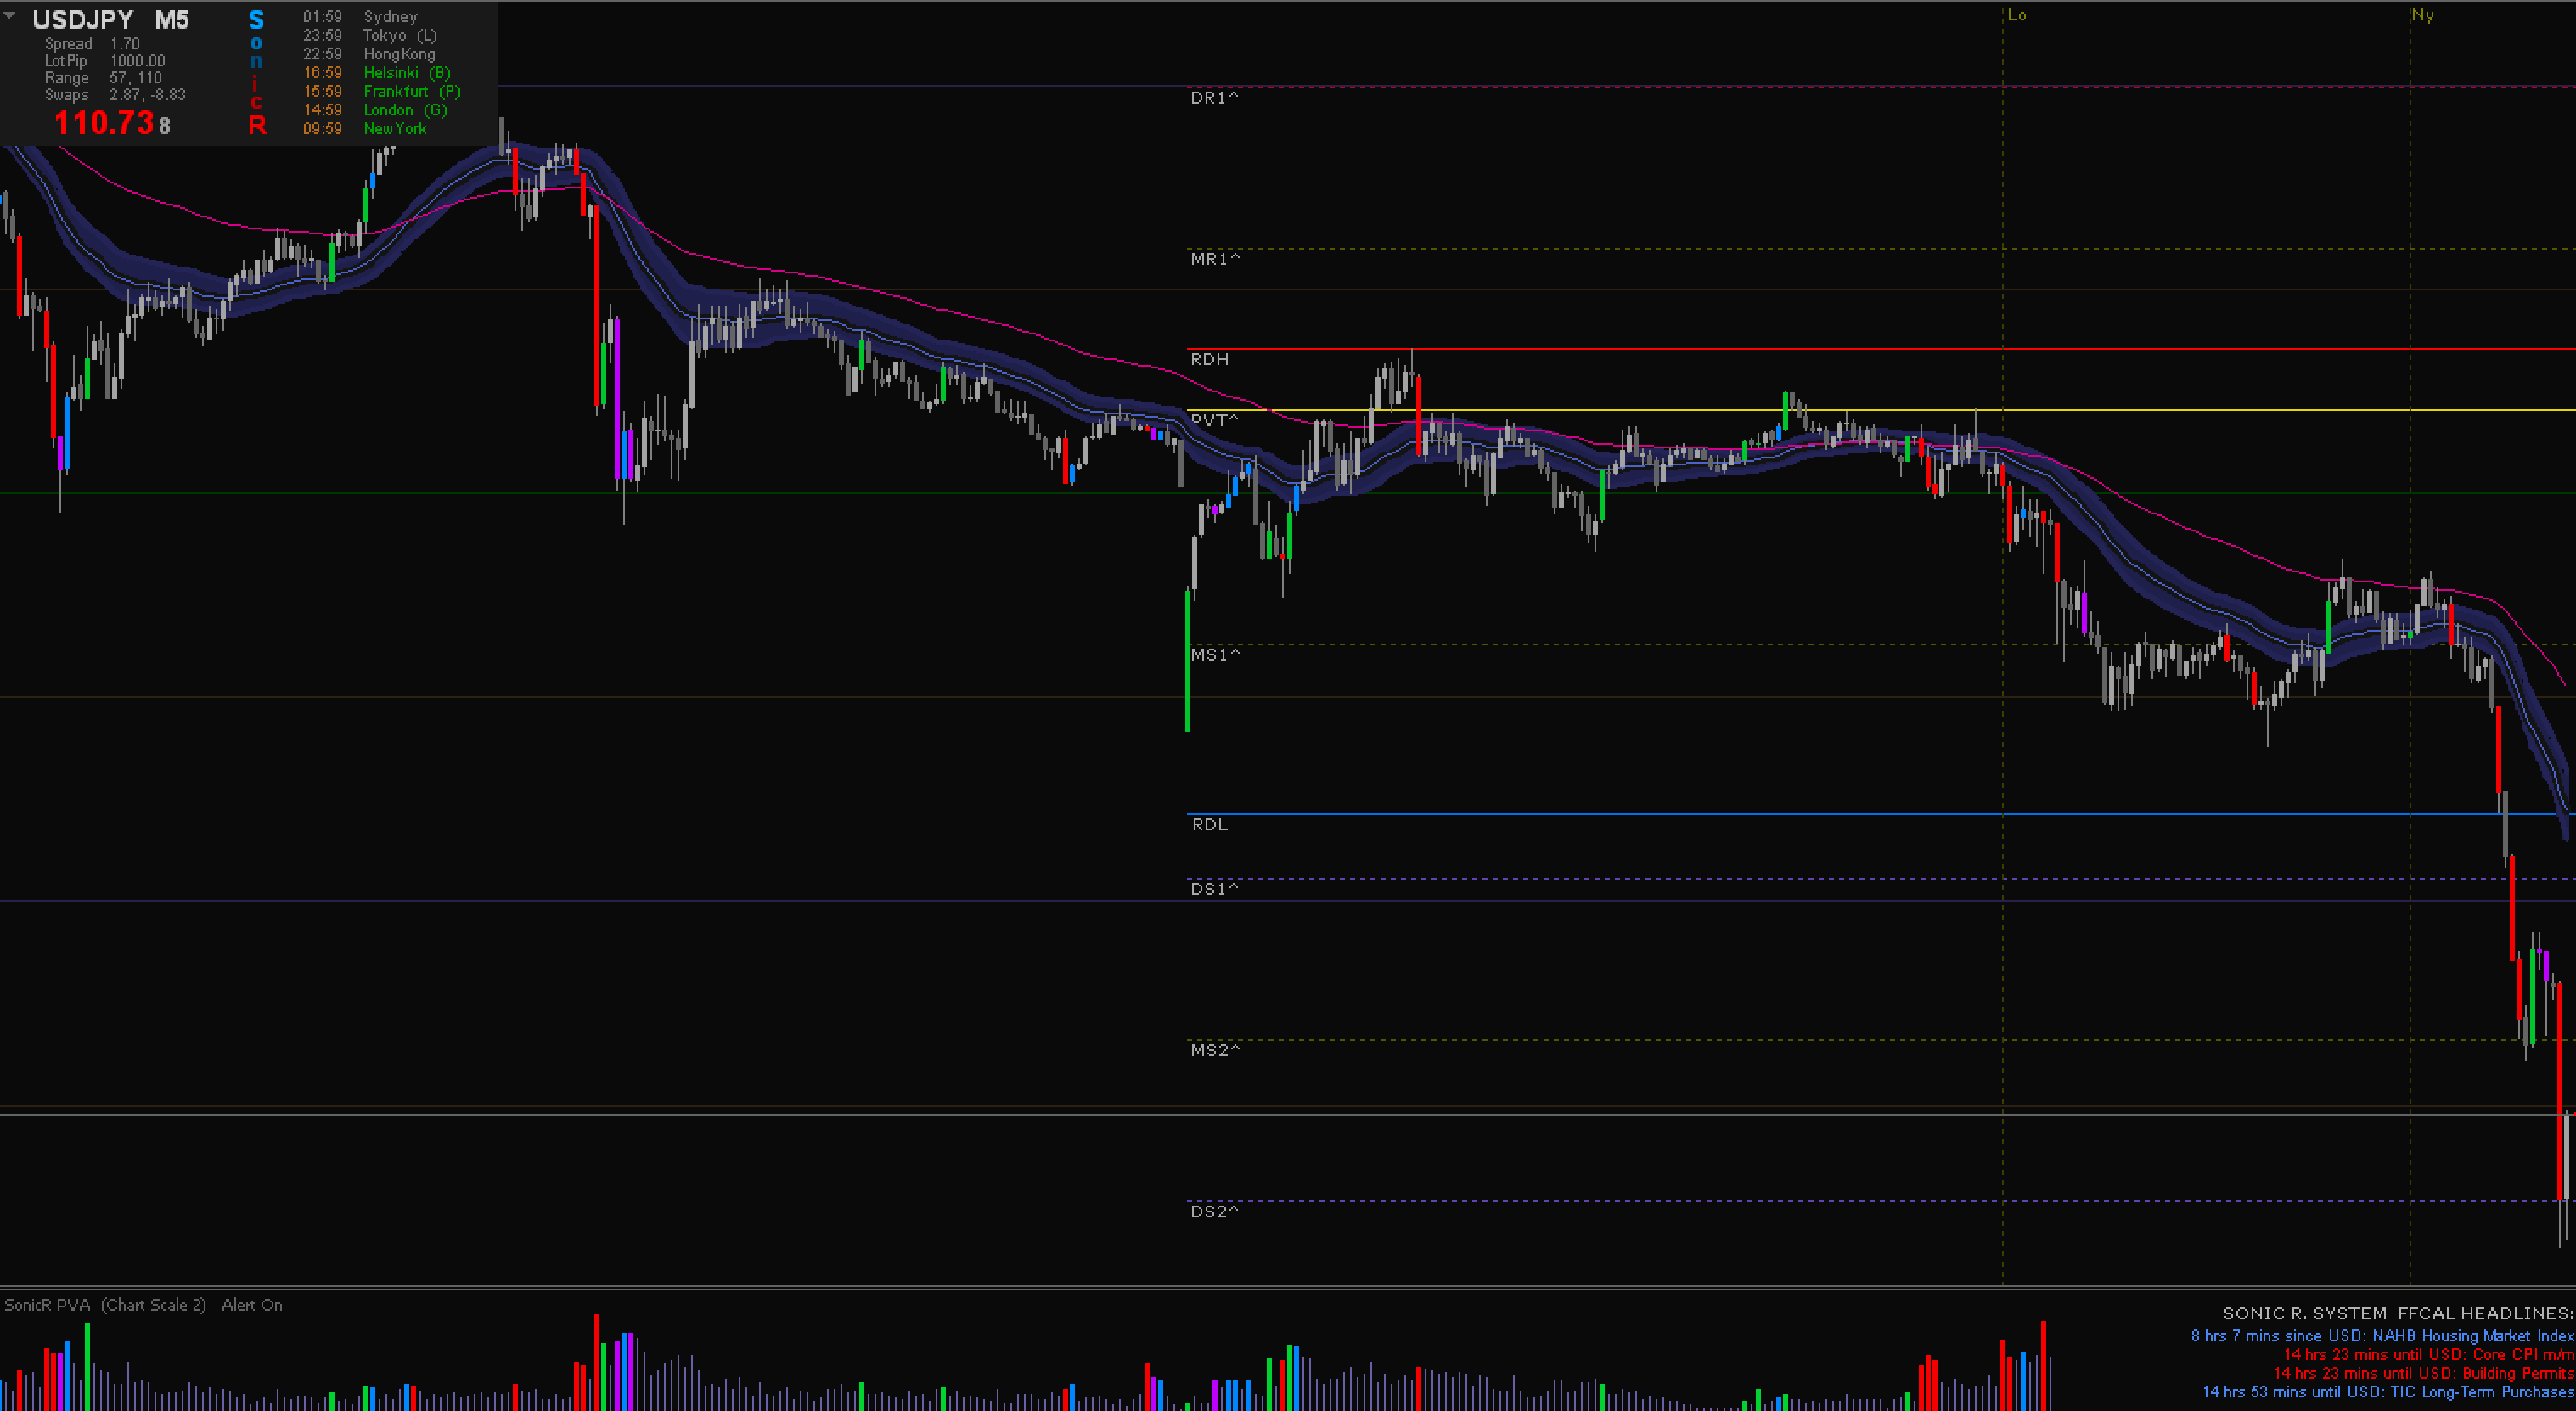Select the HongKong 22:59 session row
This screenshot has height=1411, width=2576.
[x=369, y=54]
